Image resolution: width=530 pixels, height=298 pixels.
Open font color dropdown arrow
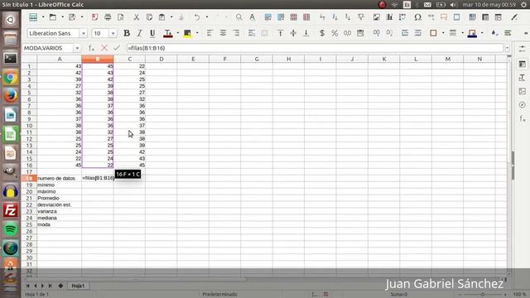tap(178, 33)
